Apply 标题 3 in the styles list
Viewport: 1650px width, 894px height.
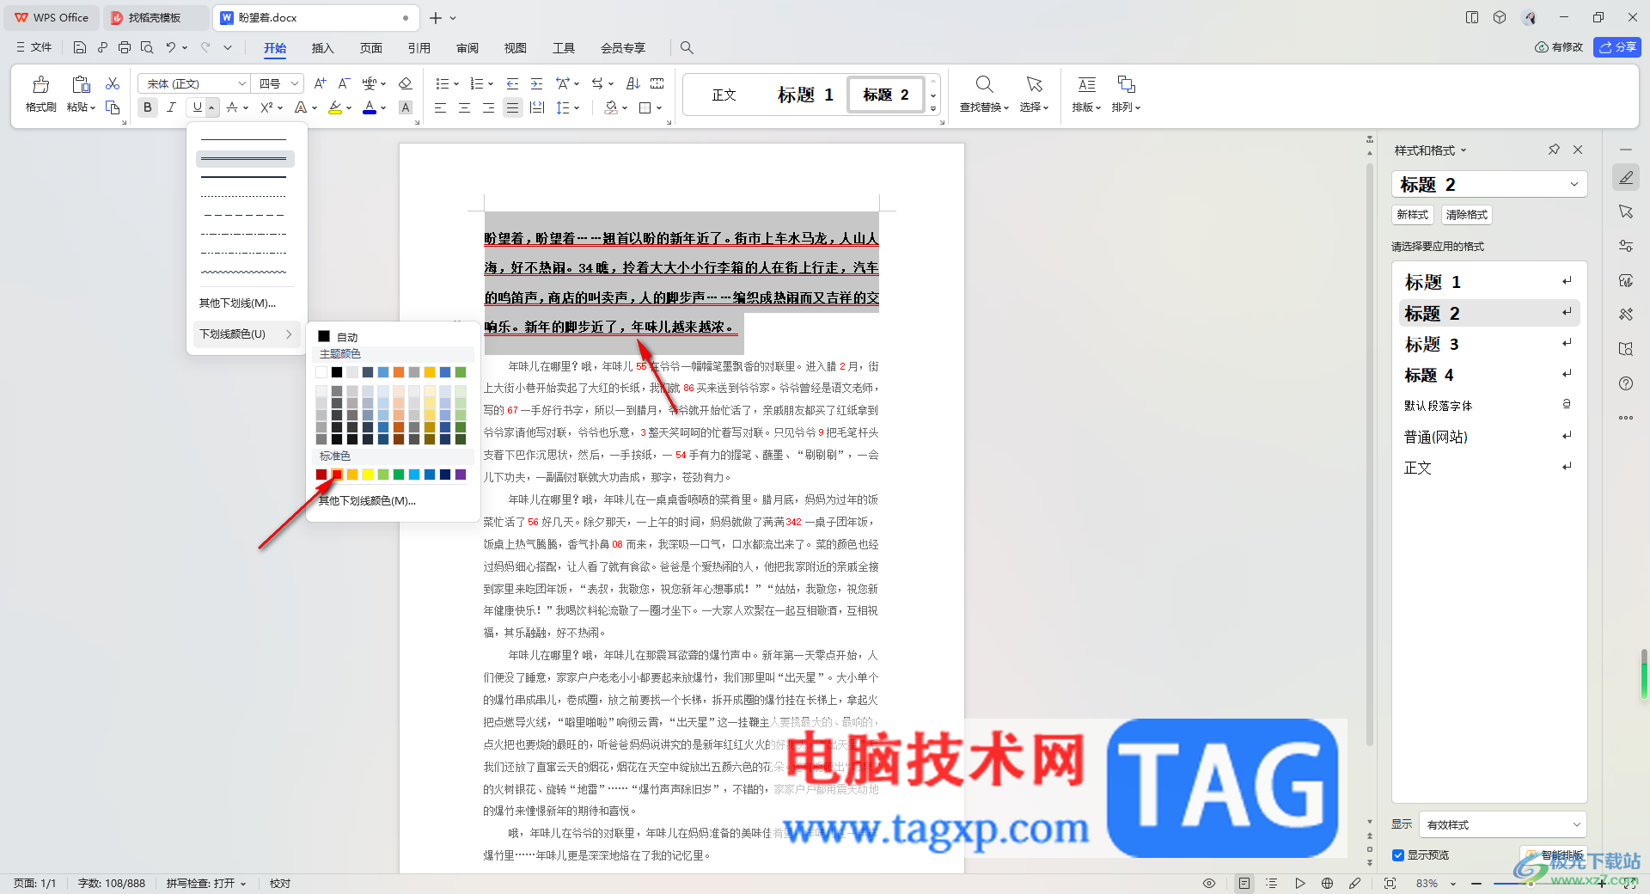click(x=1488, y=344)
